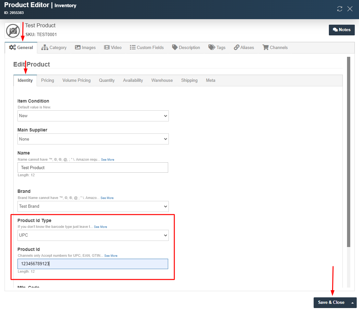Image resolution: width=359 pixels, height=310 pixels.
Task: Open the Notes button
Action: (x=342, y=30)
